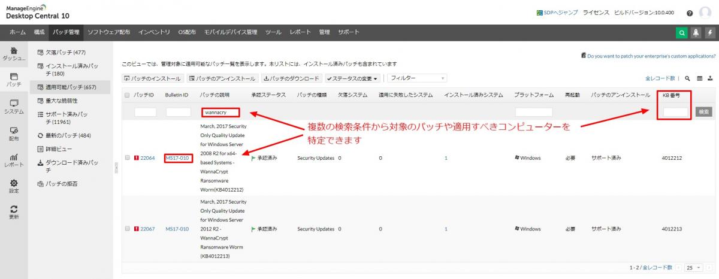Open the インベントリ menu tab
The width and height of the screenshot is (719, 279).
pos(153,32)
